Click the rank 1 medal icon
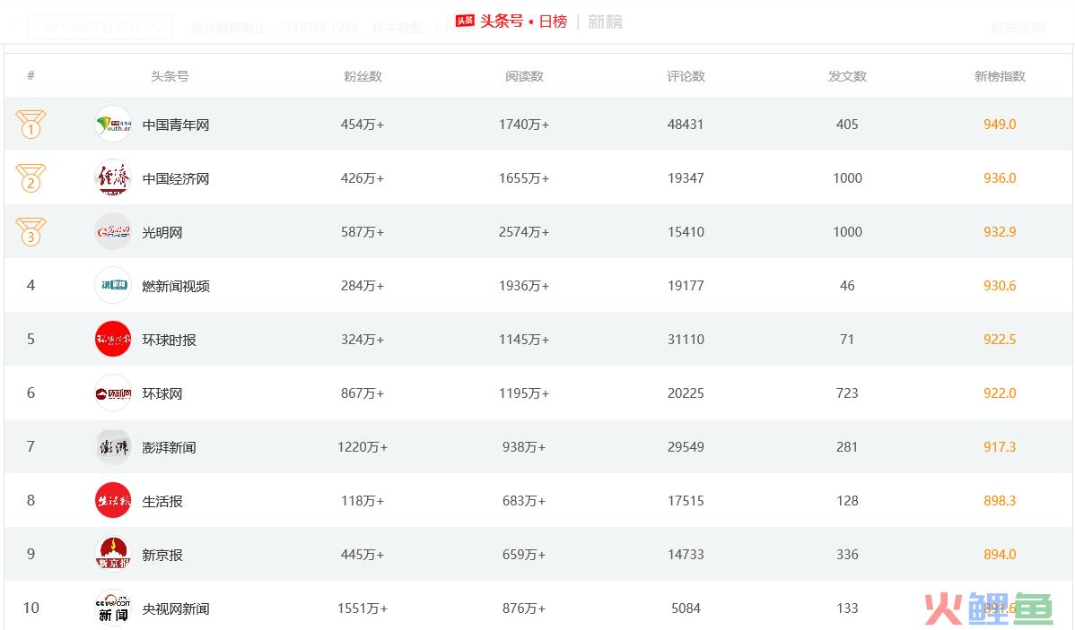Viewport: 1075px width, 630px height. [31, 124]
